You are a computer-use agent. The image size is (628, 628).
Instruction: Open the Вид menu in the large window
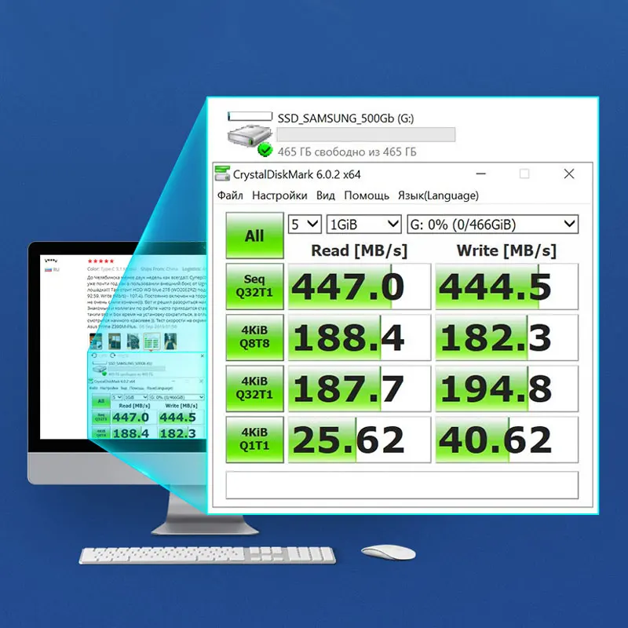point(326,195)
